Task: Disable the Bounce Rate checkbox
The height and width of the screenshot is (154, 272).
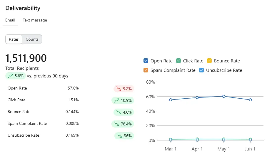Action: click(x=209, y=61)
